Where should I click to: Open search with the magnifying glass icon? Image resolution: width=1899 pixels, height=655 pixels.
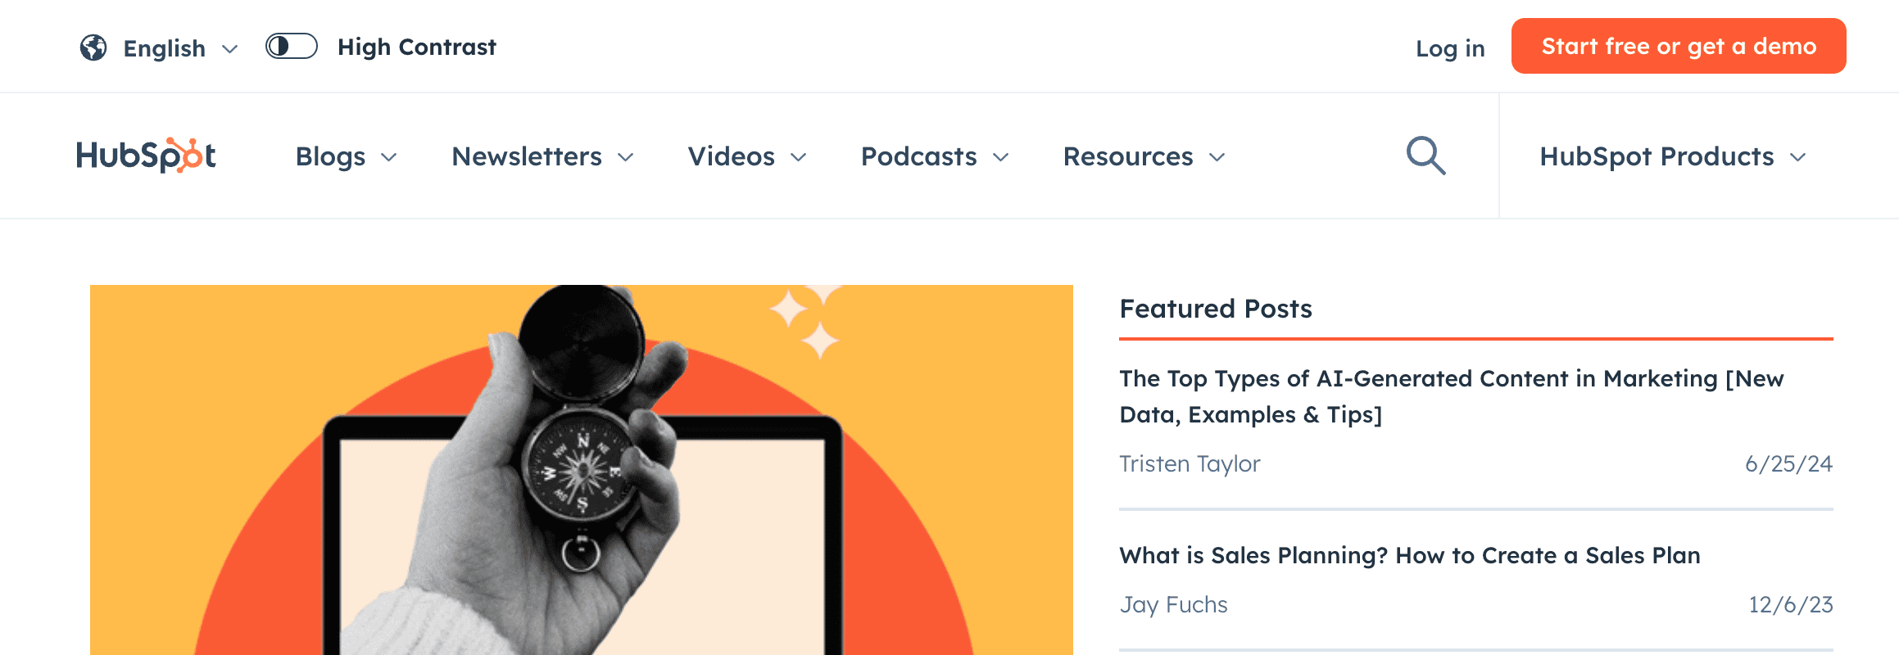1425,156
